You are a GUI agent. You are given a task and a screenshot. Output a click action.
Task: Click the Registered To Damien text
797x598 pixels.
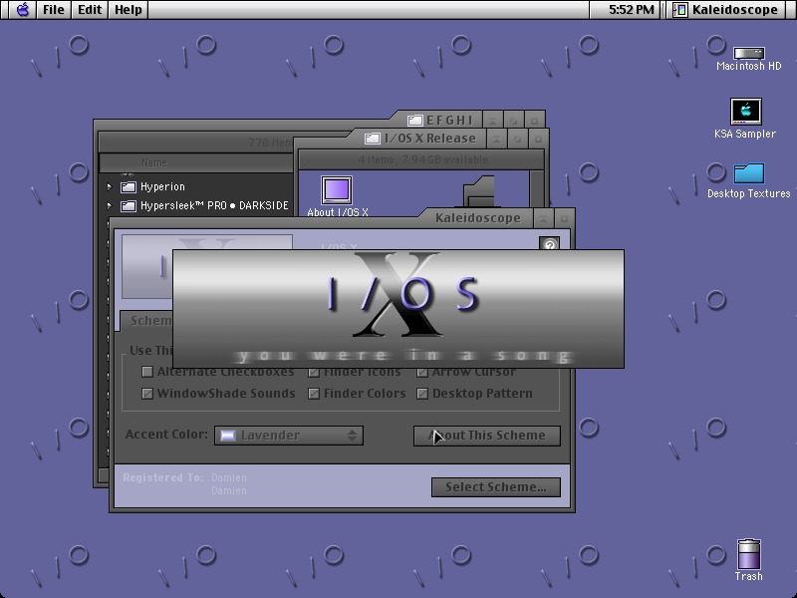click(185, 483)
